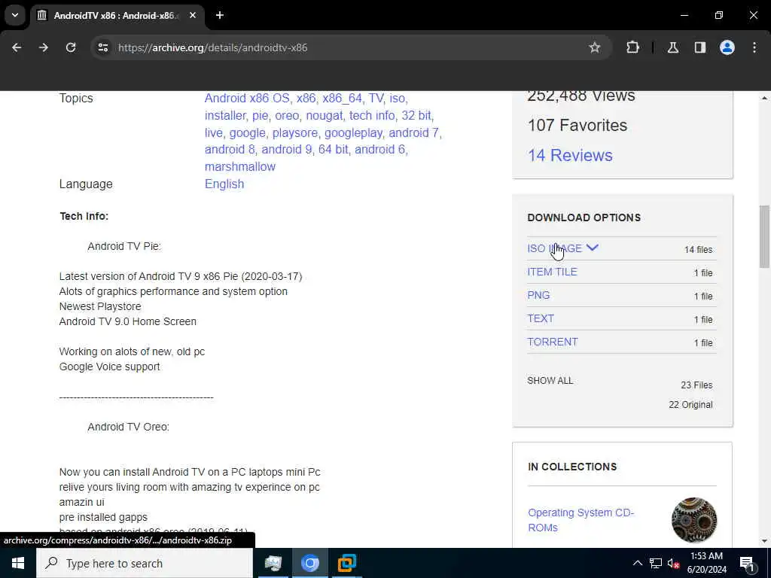
Task: Close the AndroidTV x86 tab
Action: 193,15
